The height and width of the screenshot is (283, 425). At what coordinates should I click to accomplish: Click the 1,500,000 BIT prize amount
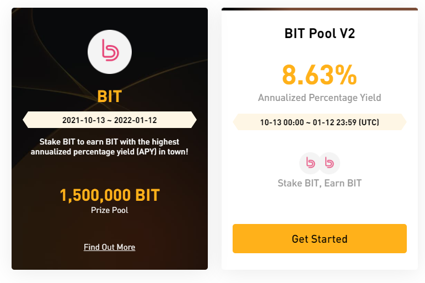[110, 195]
